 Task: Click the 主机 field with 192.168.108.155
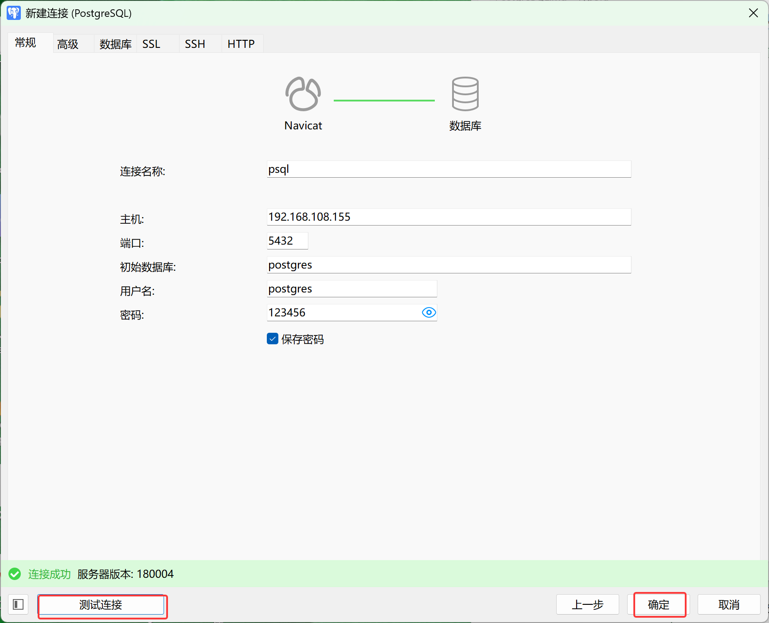pyautogui.click(x=449, y=217)
